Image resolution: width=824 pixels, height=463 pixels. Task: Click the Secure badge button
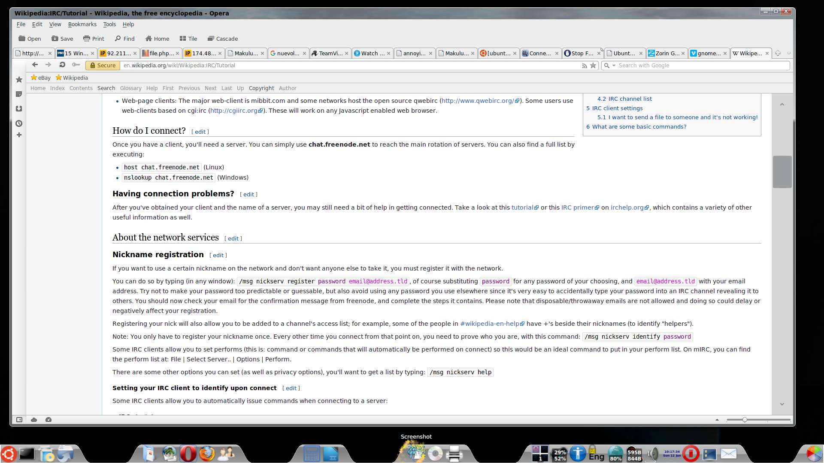[103, 66]
